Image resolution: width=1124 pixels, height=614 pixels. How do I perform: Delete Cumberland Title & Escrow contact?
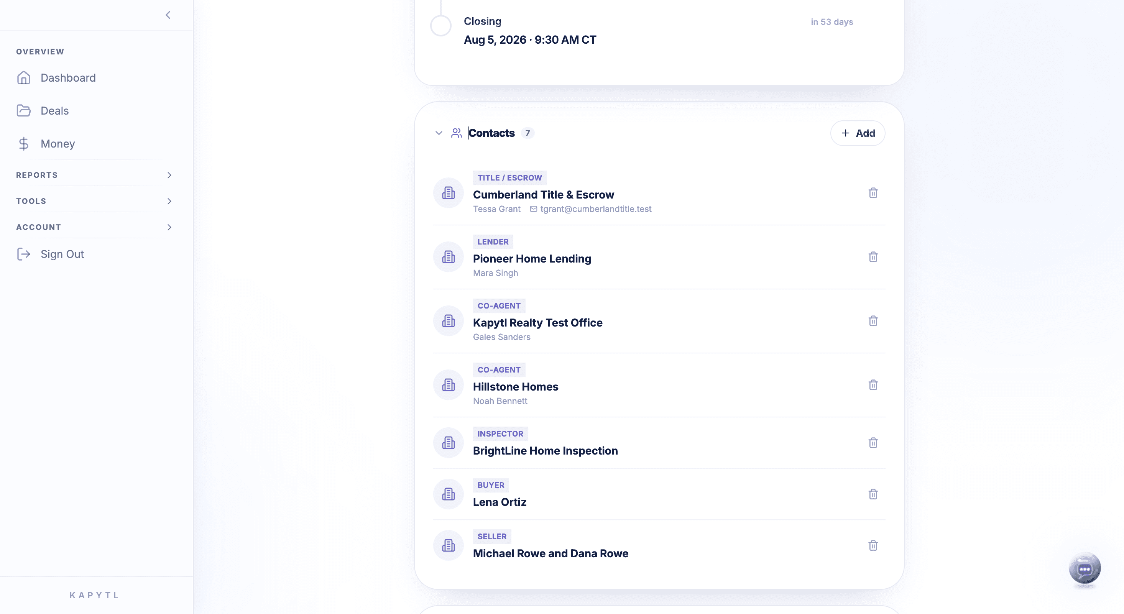[x=873, y=193]
